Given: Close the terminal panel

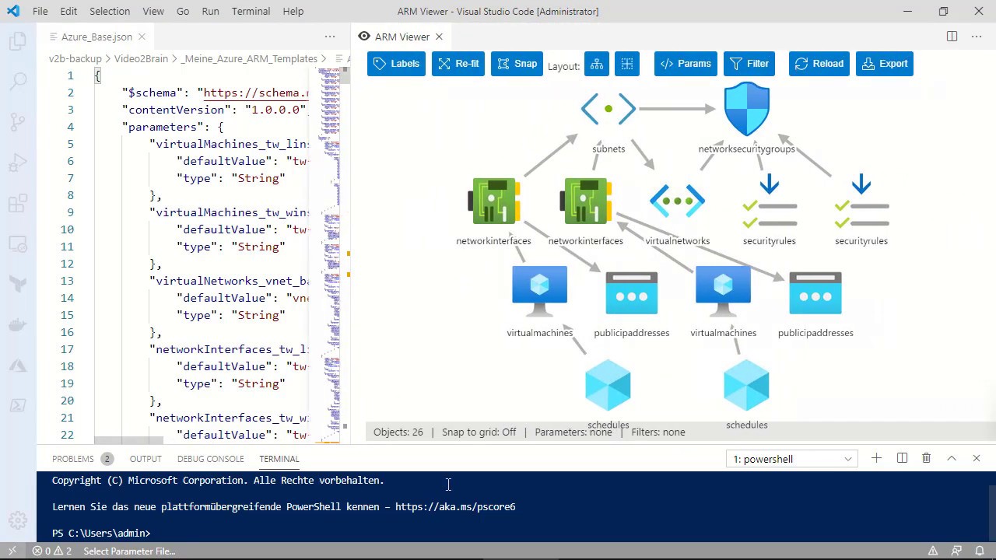Looking at the screenshot, I should pos(977,458).
